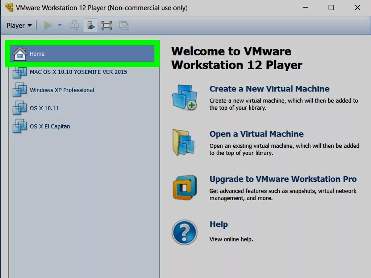Click the OS X 10.11 VM icon
The image size is (371, 278).
click(20, 108)
